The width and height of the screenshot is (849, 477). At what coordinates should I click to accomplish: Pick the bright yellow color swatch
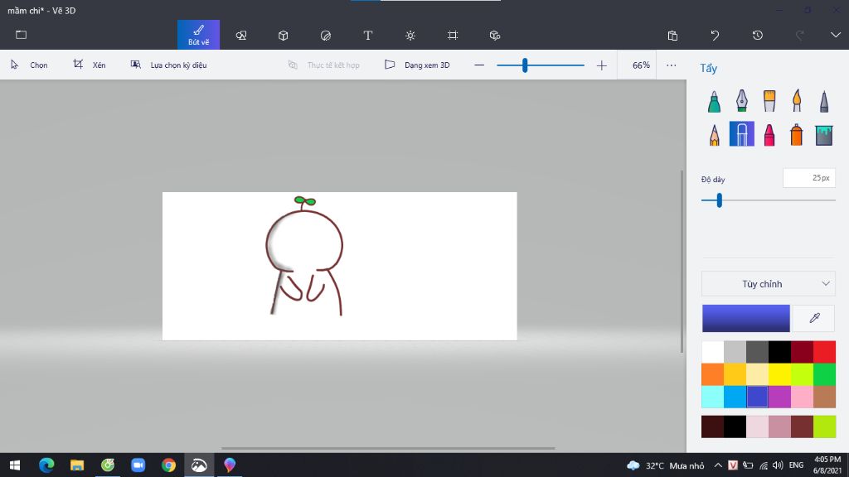click(779, 374)
